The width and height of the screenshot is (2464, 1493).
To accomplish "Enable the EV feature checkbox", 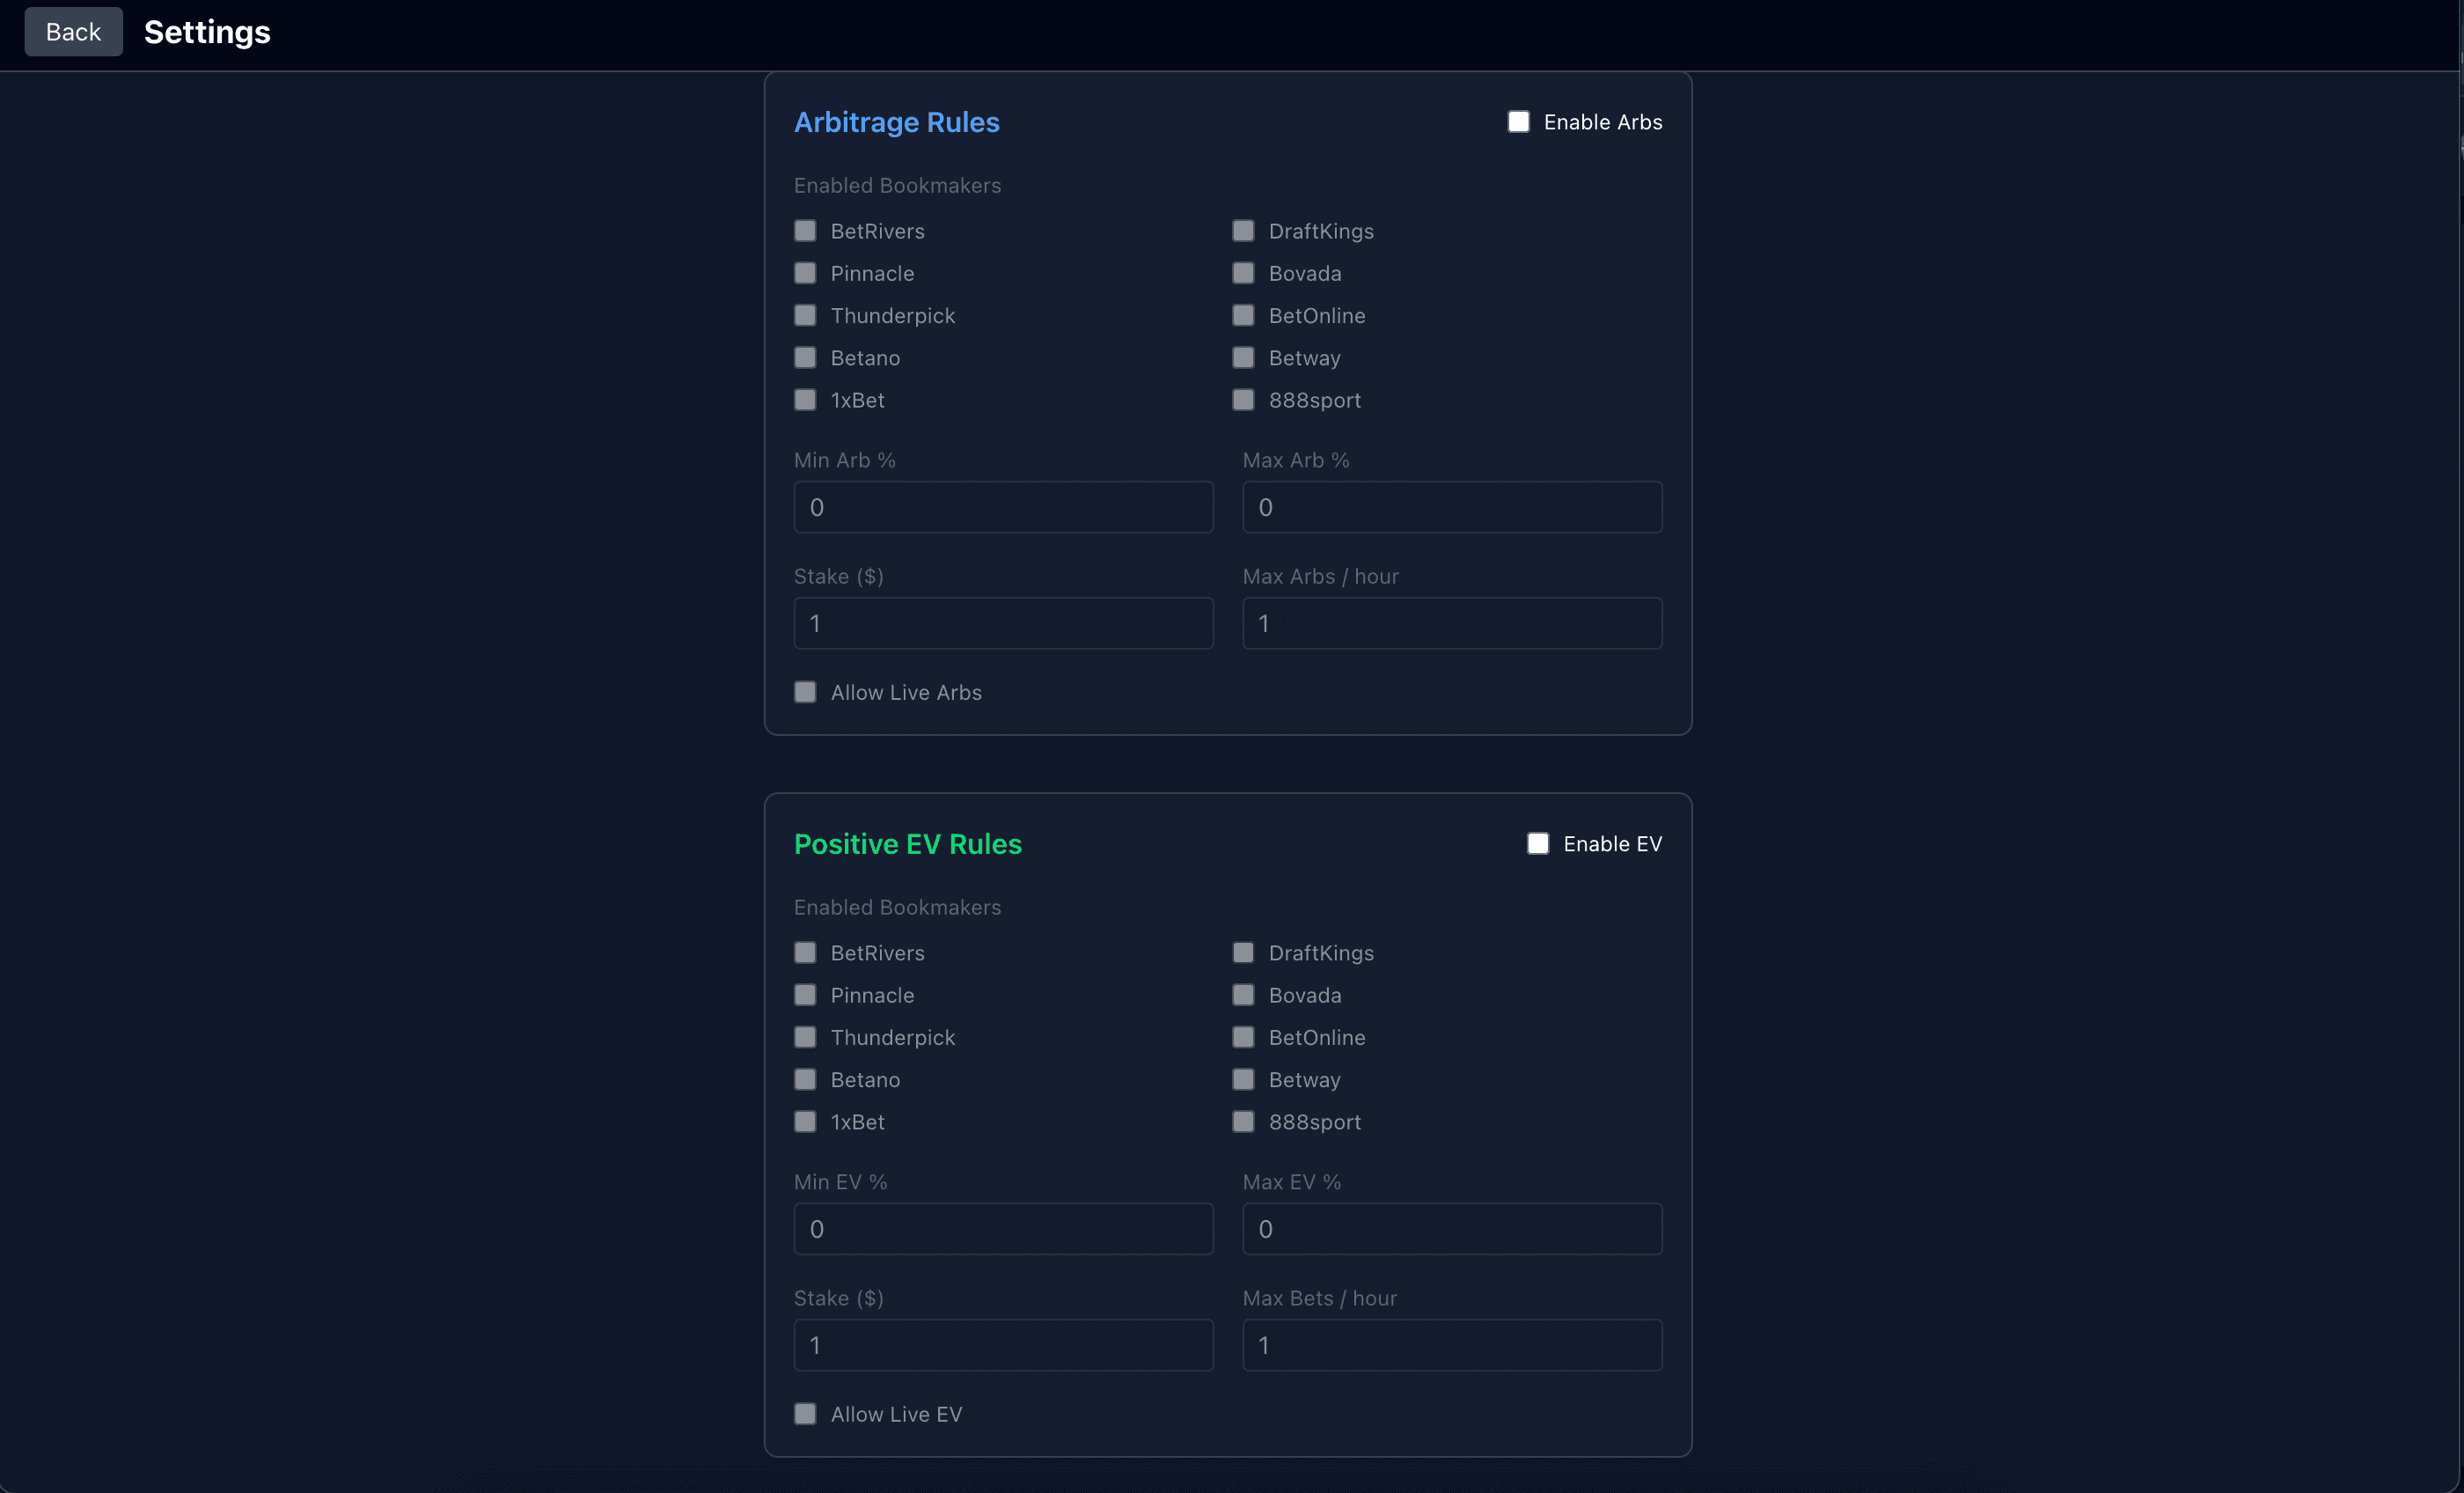I will tap(1537, 843).
